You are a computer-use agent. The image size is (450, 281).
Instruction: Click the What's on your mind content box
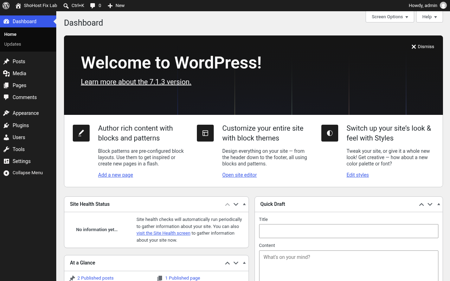coord(349,266)
